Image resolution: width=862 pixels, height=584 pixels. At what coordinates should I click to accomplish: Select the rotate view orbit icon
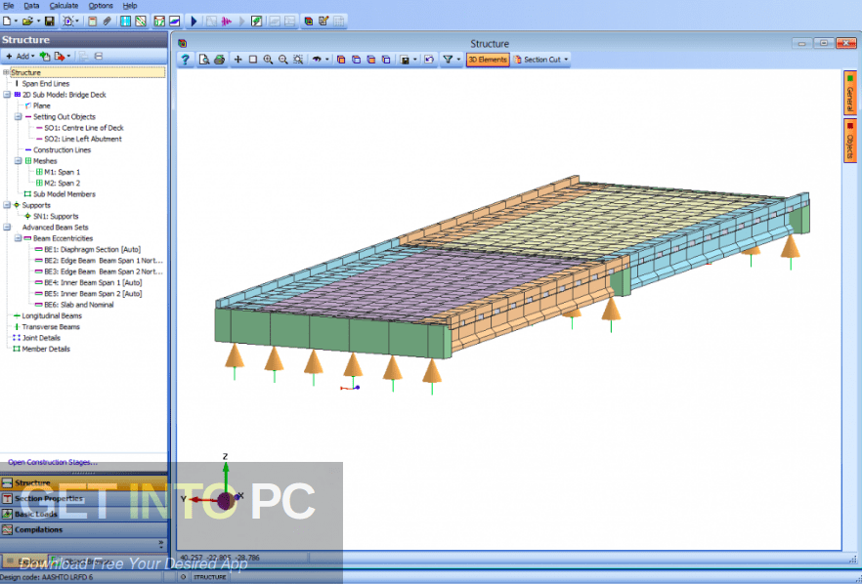coord(318,59)
